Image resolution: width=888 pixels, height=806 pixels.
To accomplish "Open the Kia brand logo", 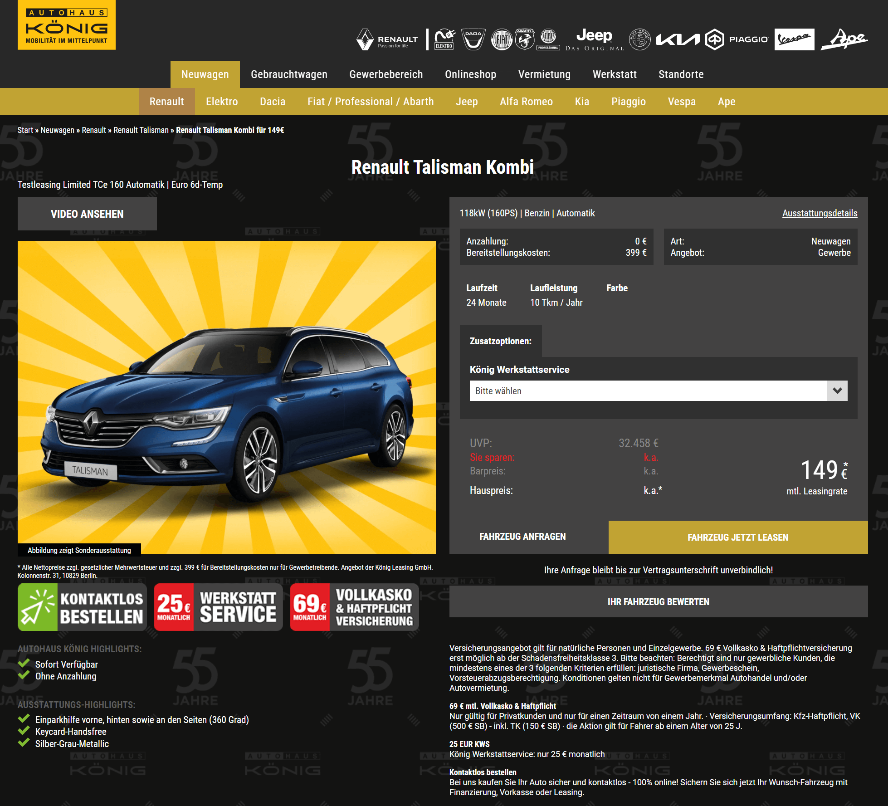I will pos(678,39).
